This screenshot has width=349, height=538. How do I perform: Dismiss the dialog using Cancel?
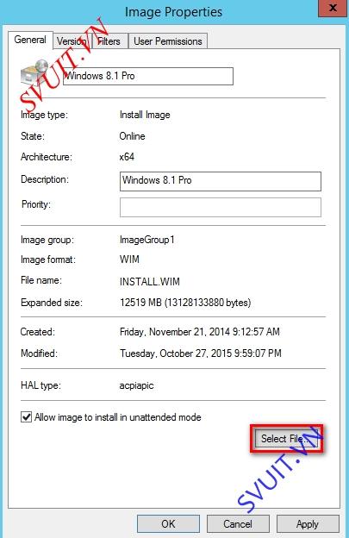click(238, 524)
